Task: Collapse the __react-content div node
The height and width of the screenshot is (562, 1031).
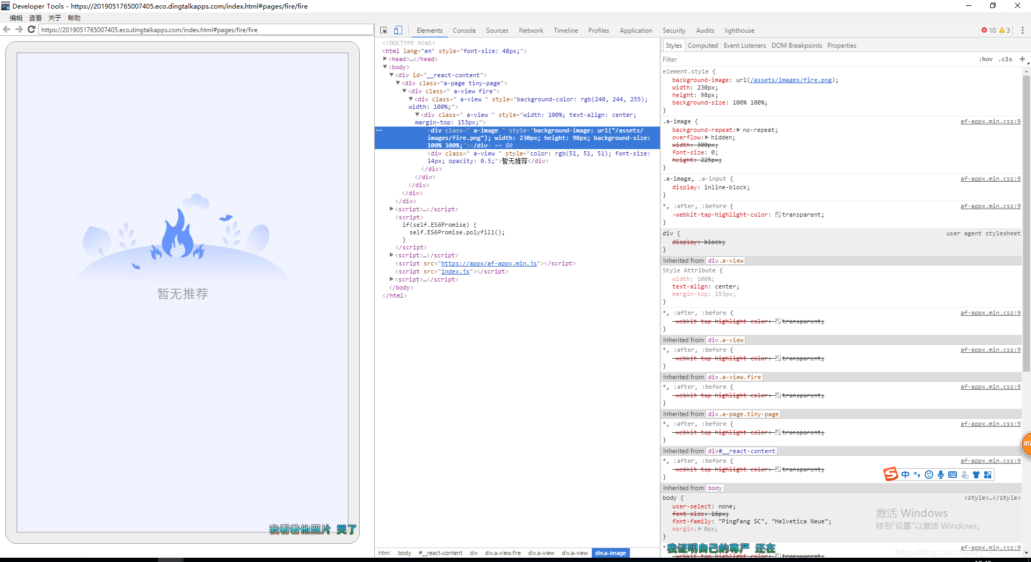Action: click(391, 75)
